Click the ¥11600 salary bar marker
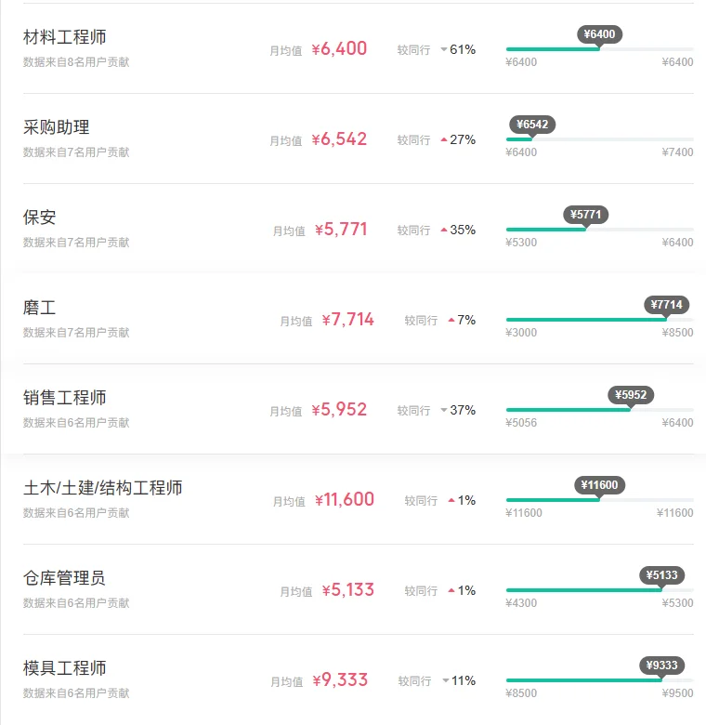706x725 pixels. (x=599, y=485)
